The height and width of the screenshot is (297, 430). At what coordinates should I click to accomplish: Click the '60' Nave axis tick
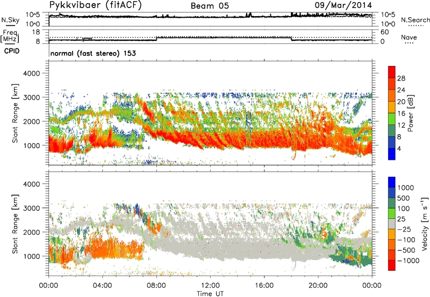point(384,32)
